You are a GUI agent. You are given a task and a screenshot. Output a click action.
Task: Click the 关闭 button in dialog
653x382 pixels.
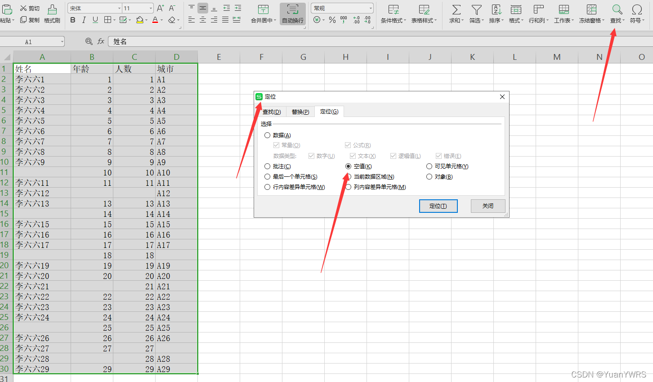tap(488, 206)
